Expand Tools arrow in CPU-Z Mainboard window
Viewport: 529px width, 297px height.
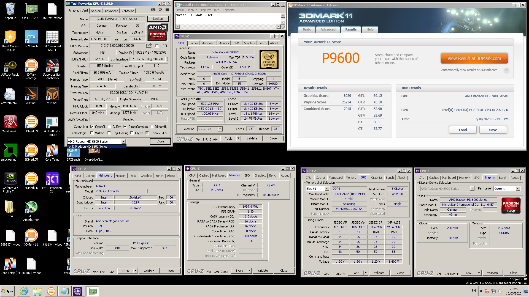click(136, 271)
